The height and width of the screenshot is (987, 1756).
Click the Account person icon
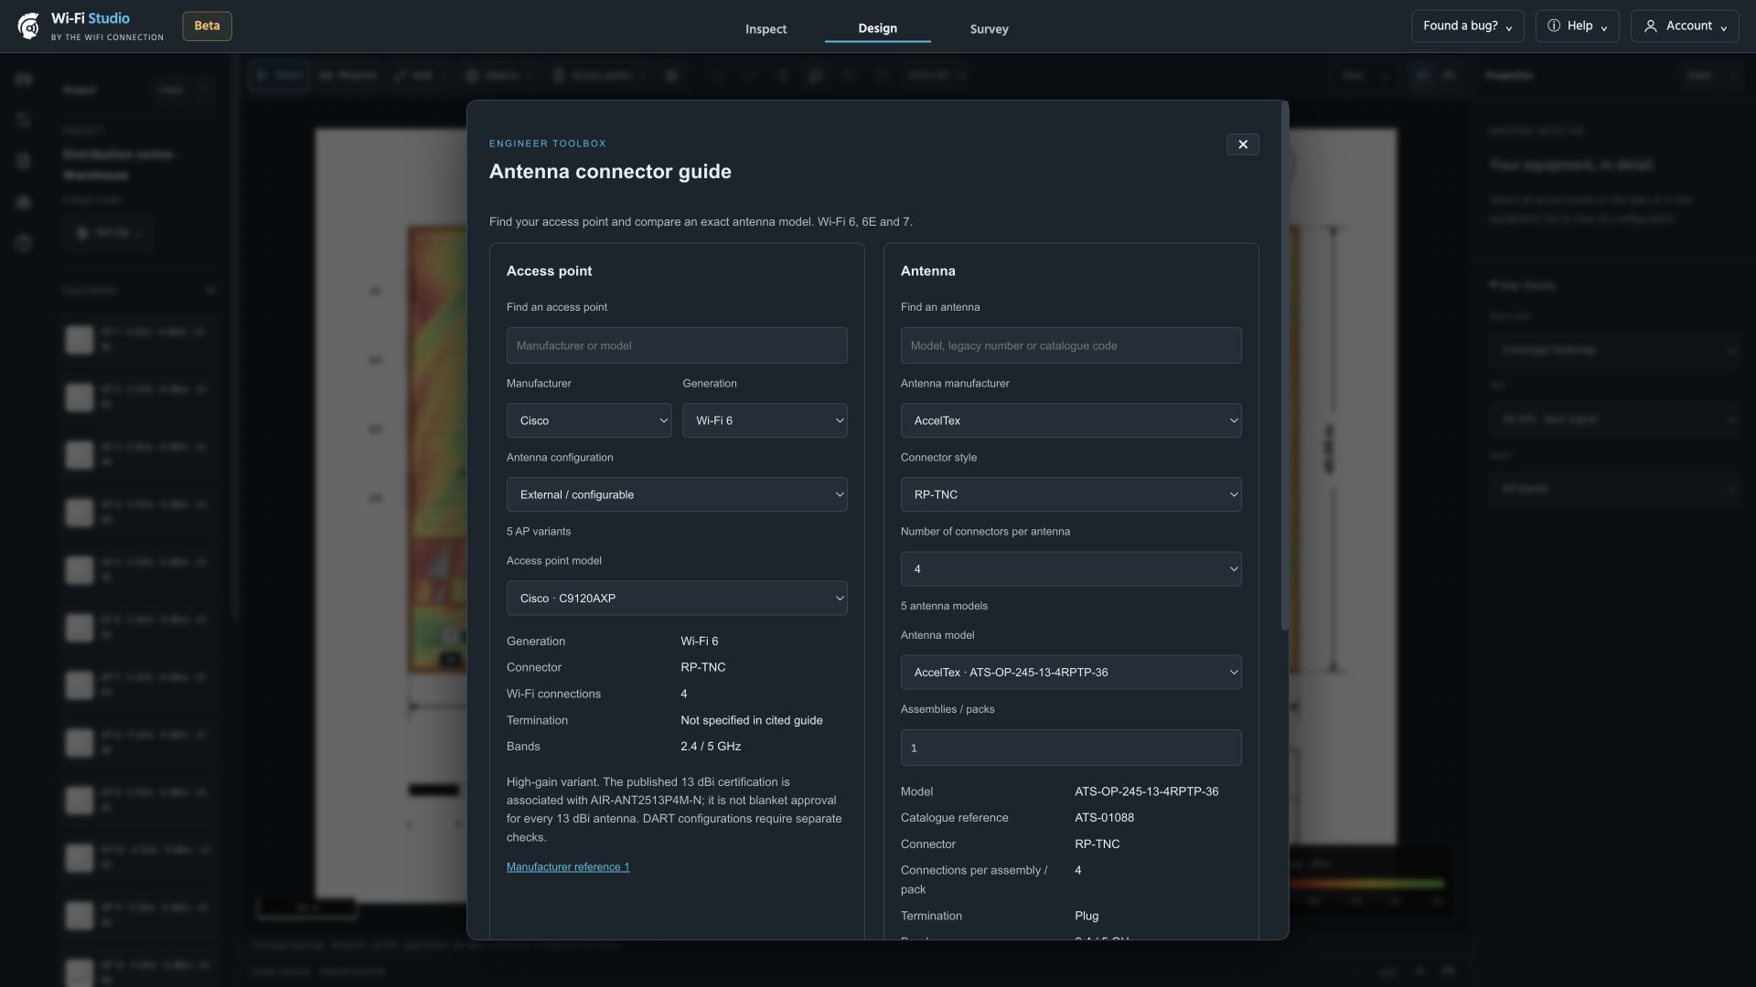click(x=1650, y=27)
